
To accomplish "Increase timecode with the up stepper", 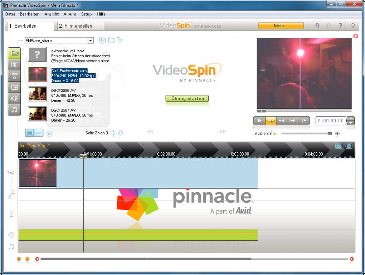I will 351,119.
